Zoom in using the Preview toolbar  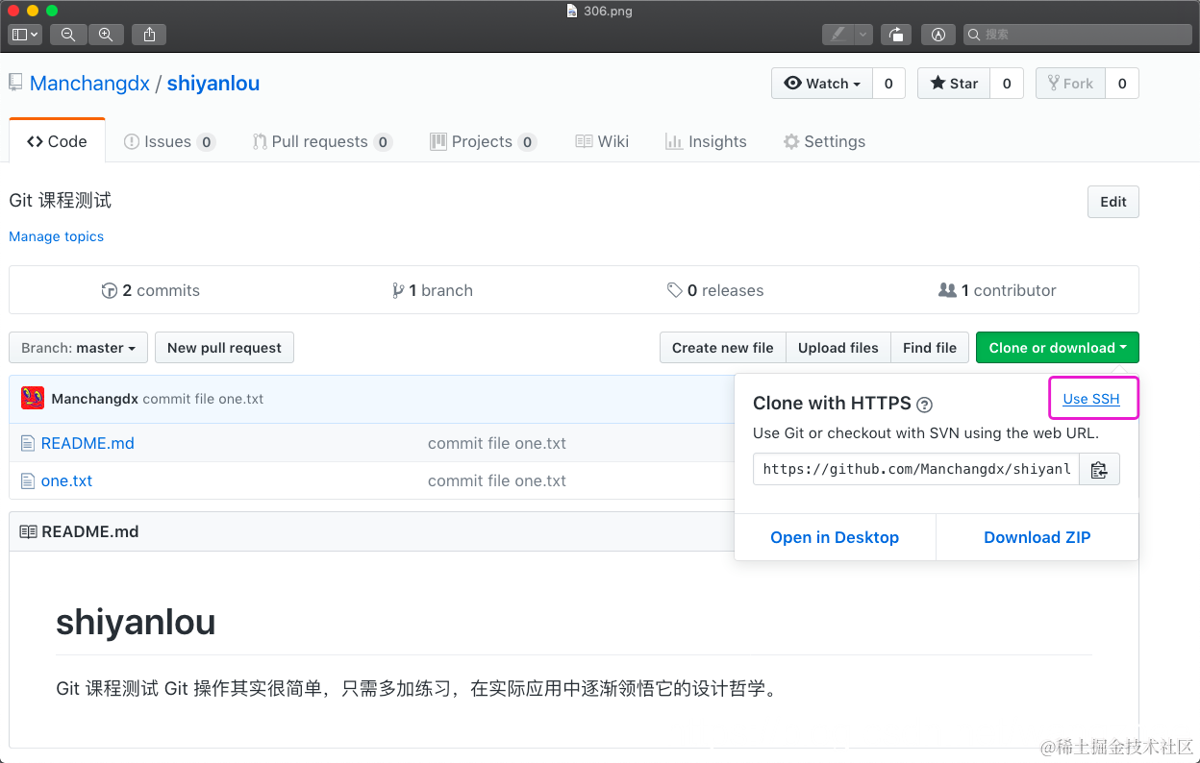pos(106,35)
